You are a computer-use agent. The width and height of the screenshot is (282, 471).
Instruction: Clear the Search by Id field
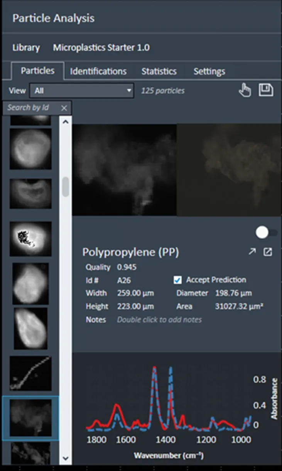click(x=64, y=108)
